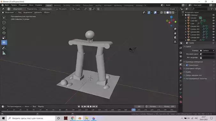The image size is (216, 121).
Task: Open the Выделение menu in viewport header
Action: click(x=28, y=12)
